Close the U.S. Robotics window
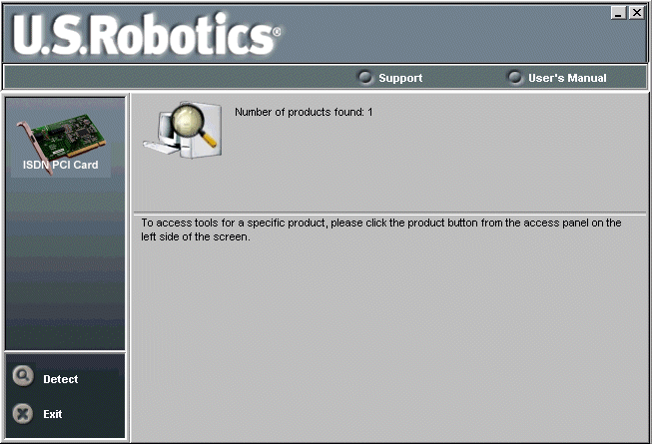The height and width of the screenshot is (444, 652). point(636,12)
